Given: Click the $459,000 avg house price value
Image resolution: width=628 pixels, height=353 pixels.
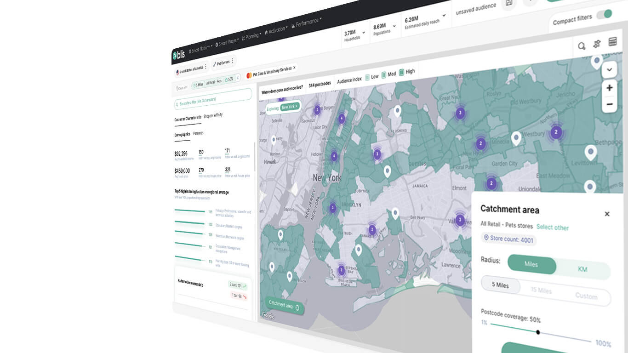Looking at the screenshot, I should click(x=182, y=171).
